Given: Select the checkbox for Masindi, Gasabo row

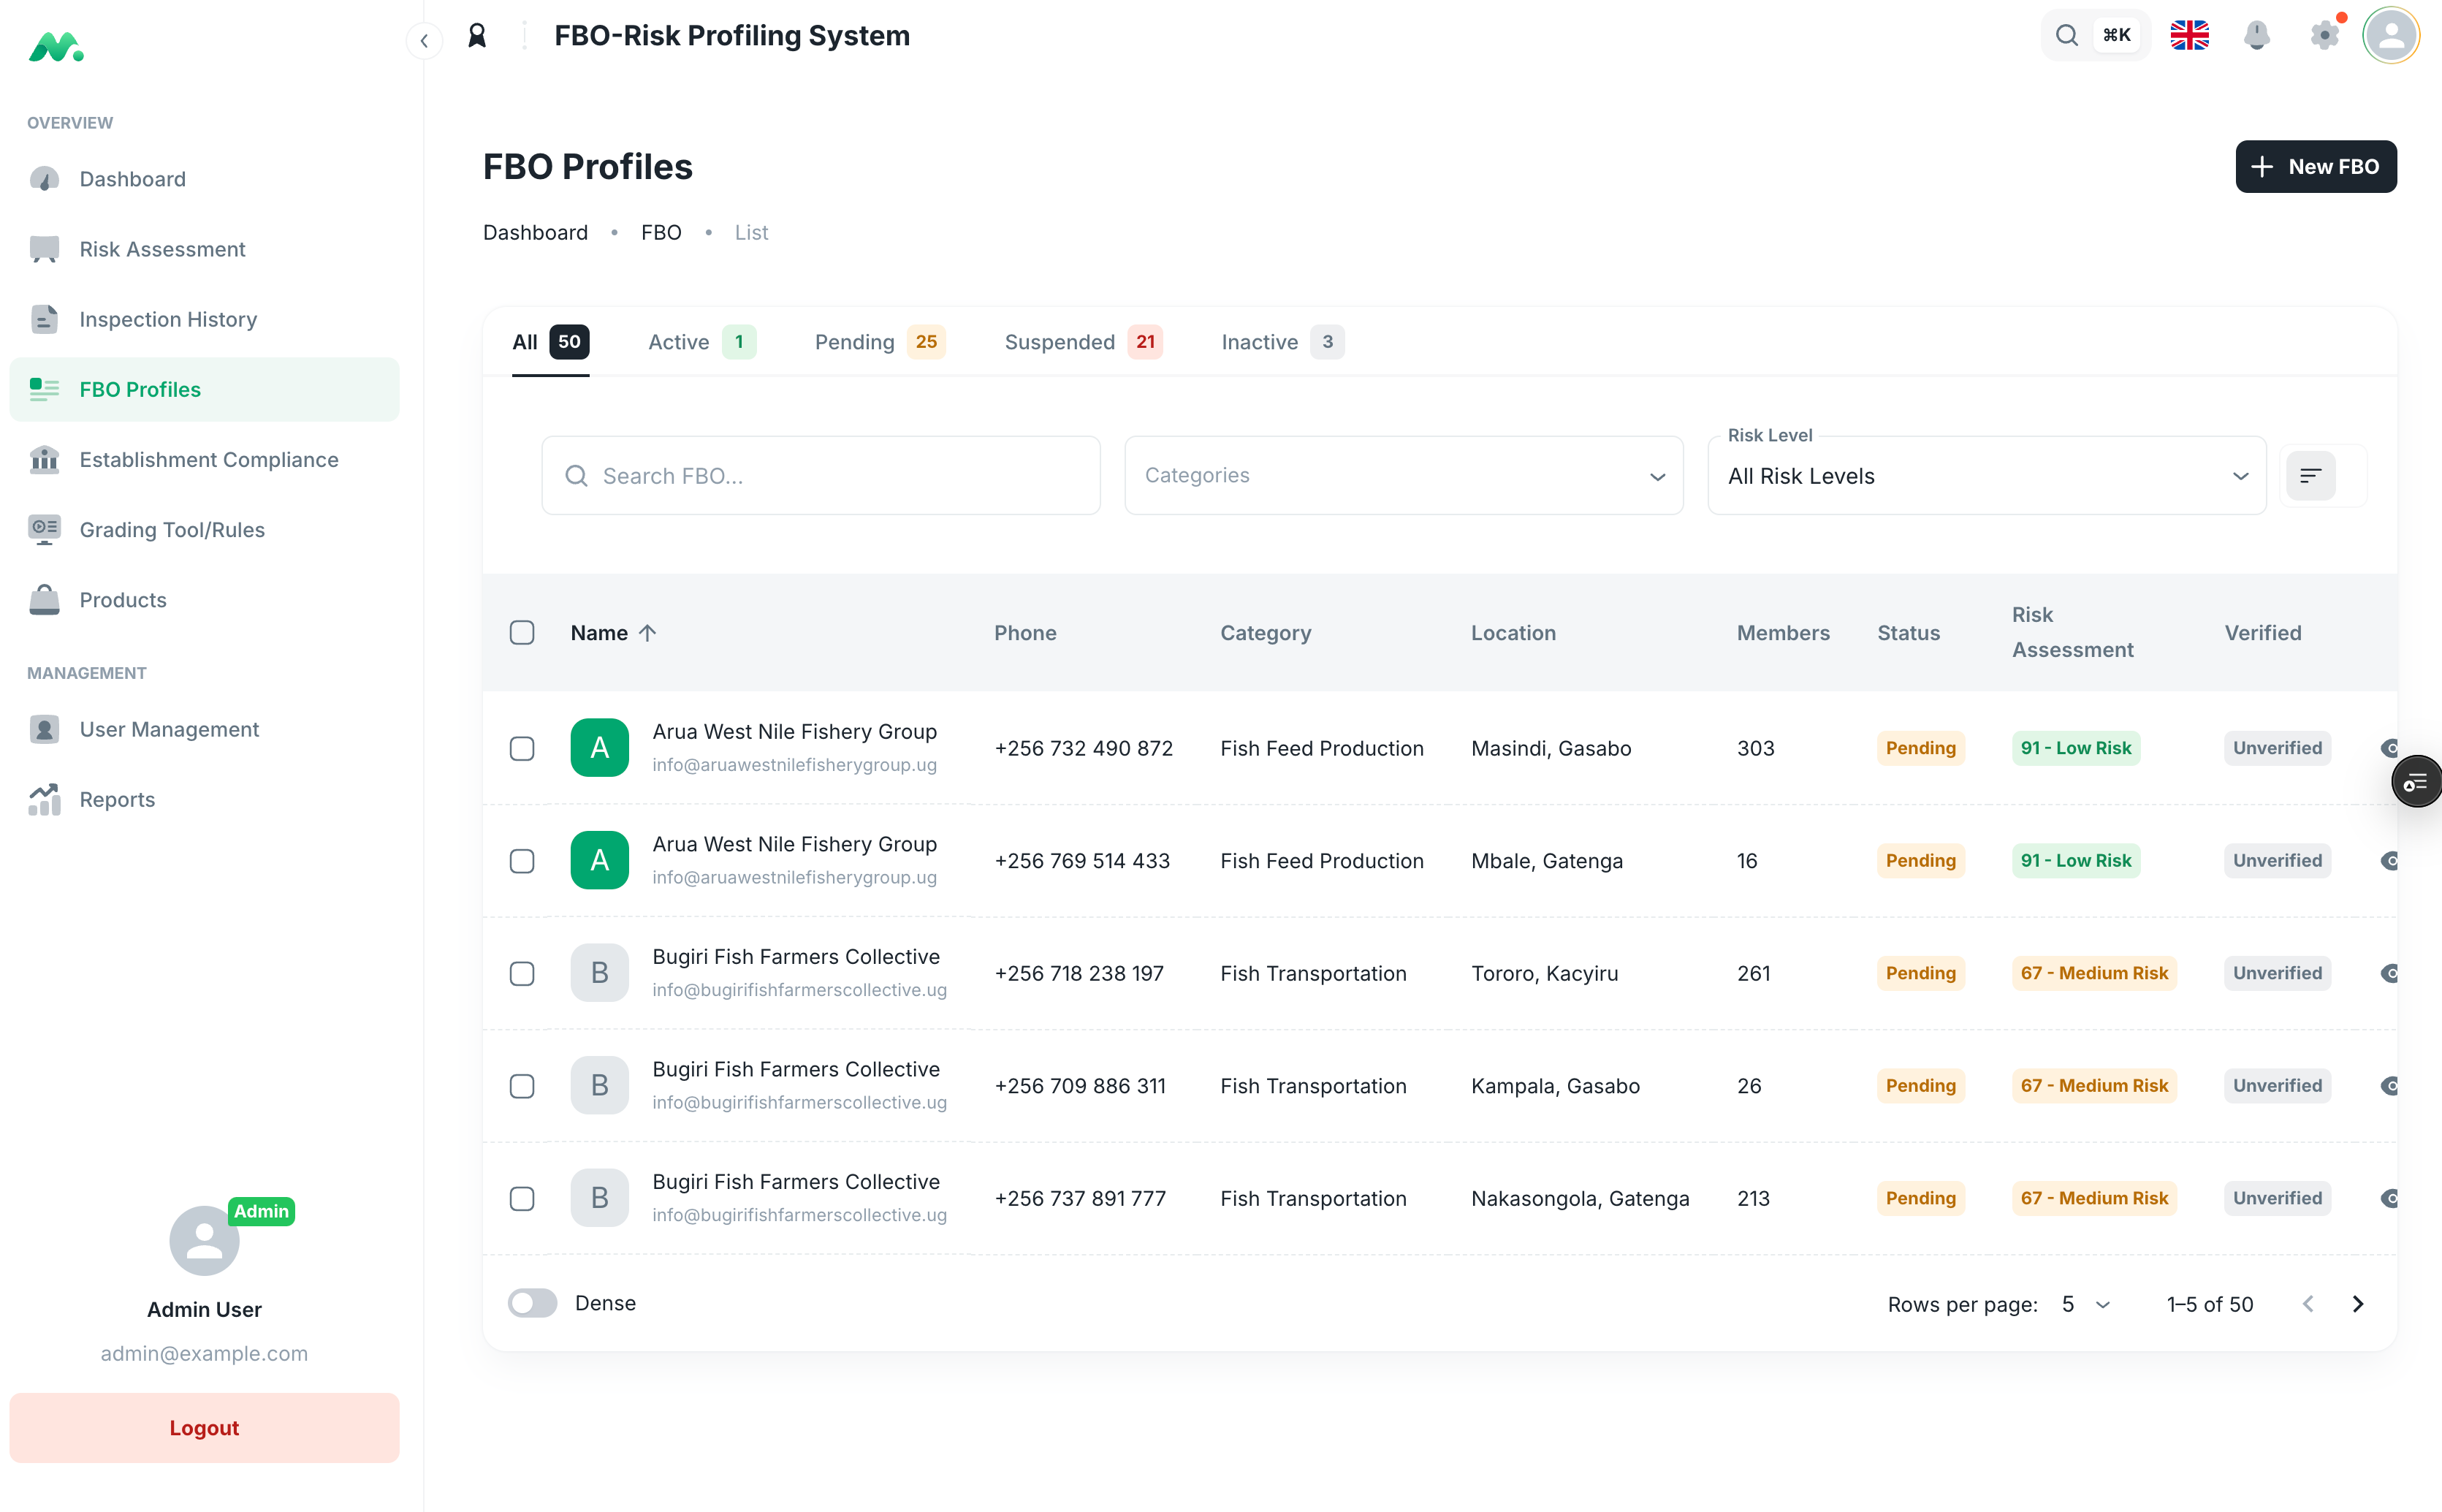Looking at the screenshot, I should [522, 749].
